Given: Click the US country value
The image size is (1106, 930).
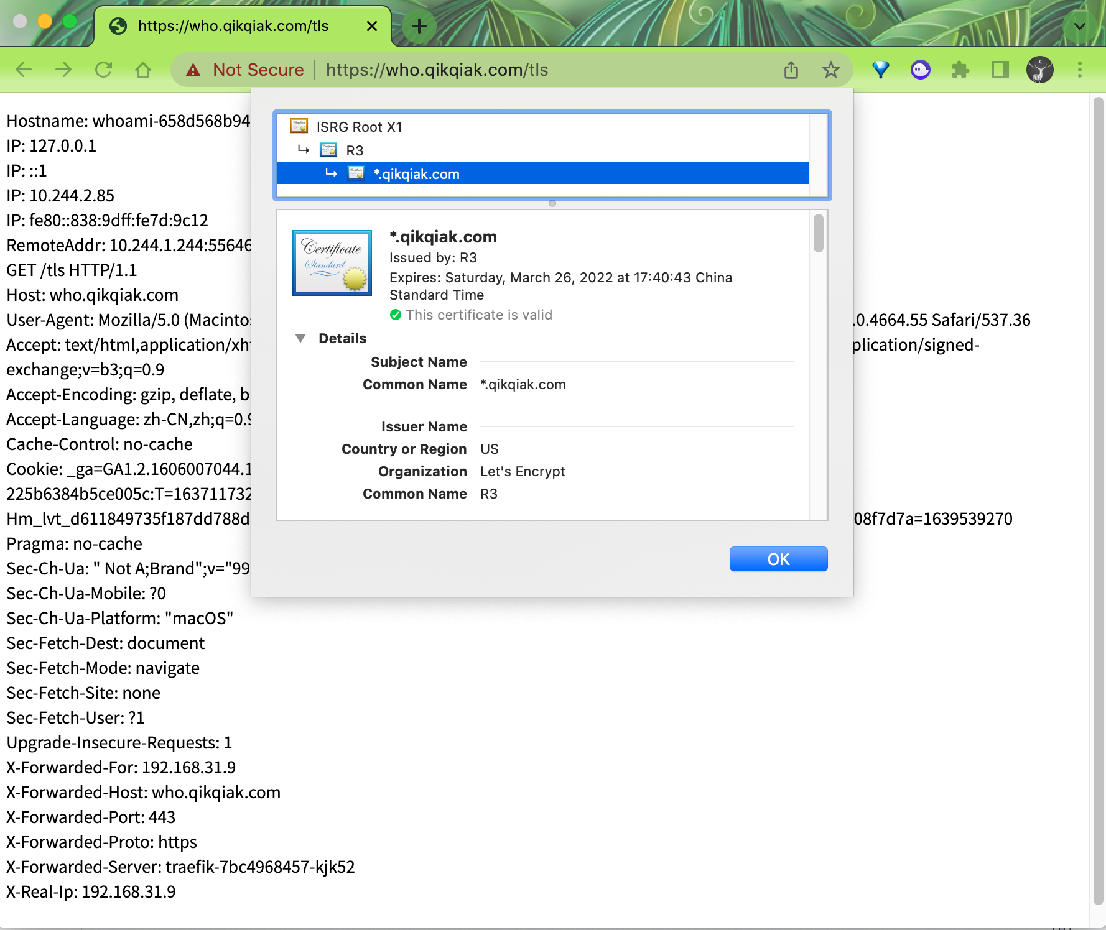Looking at the screenshot, I should point(490,449).
